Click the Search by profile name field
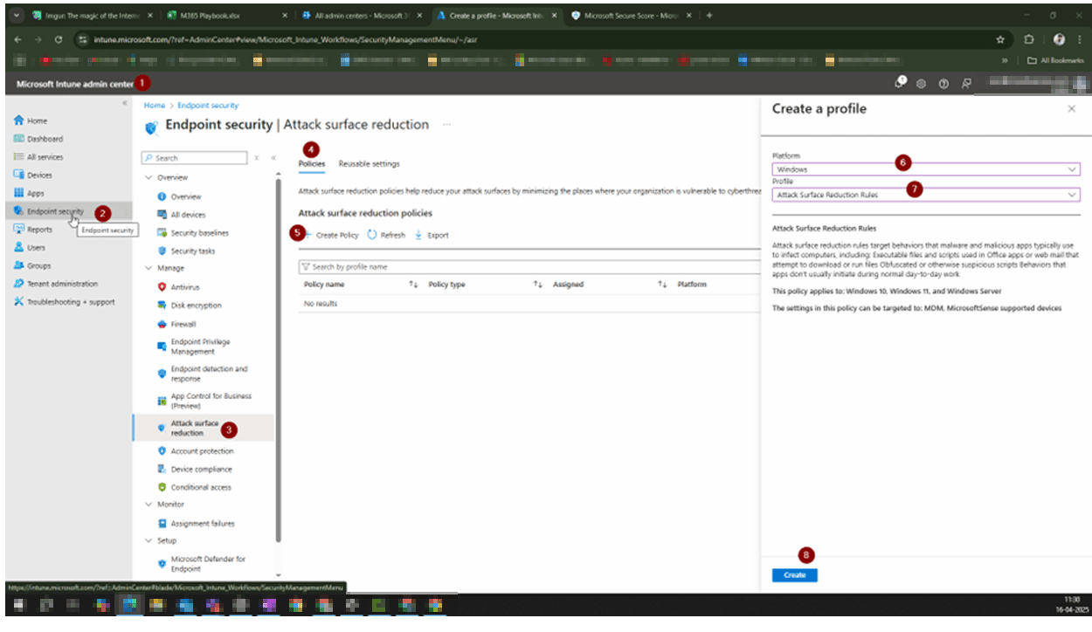 529,266
